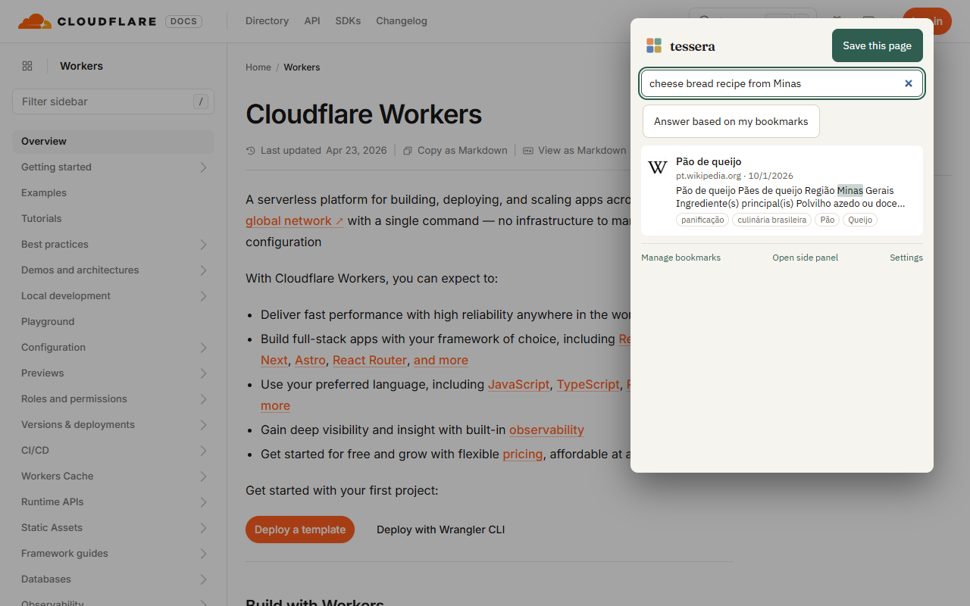Screen dimensions: 970x606
Task: Open the Changelog nav item
Action: (x=402, y=21)
